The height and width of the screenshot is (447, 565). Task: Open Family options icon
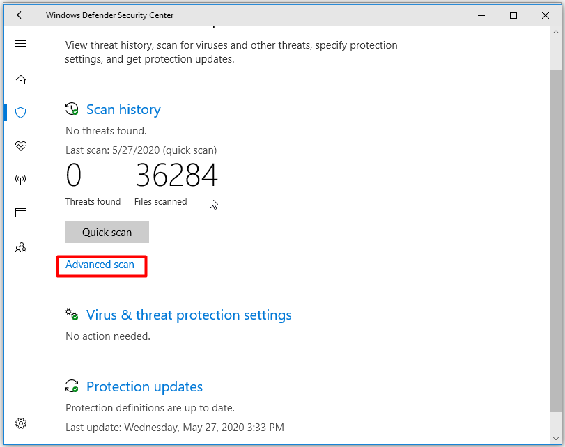click(x=21, y=247)
